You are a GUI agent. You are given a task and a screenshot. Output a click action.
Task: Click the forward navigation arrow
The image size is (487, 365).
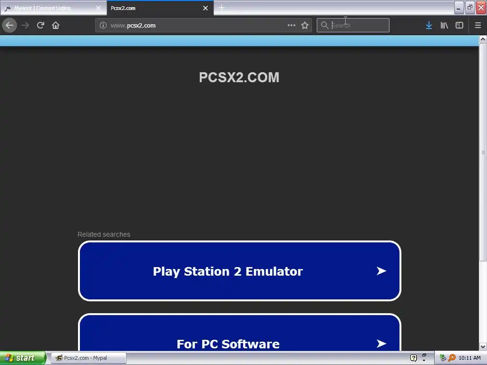click(25, 25)
